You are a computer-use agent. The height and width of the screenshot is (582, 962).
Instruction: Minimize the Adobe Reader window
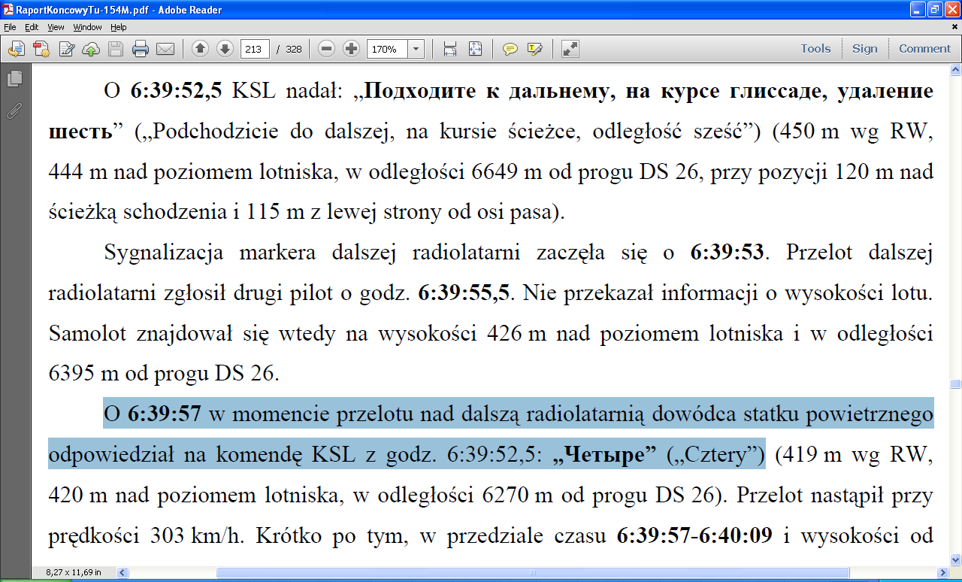(918, 9)
